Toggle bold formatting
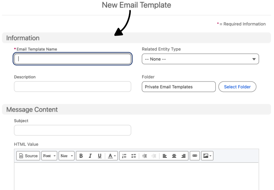The width and height of the screenshot is (274, 190). [81, 156]
